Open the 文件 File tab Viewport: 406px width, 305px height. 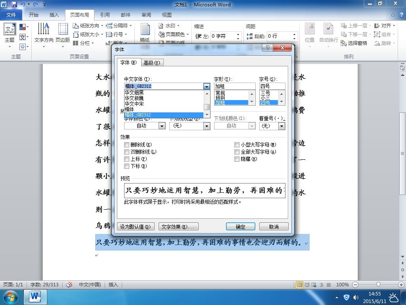[x=11, y=15]
